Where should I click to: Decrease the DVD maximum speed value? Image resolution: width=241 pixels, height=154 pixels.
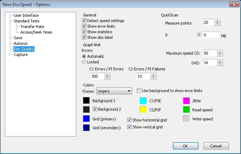coord(220,64)
